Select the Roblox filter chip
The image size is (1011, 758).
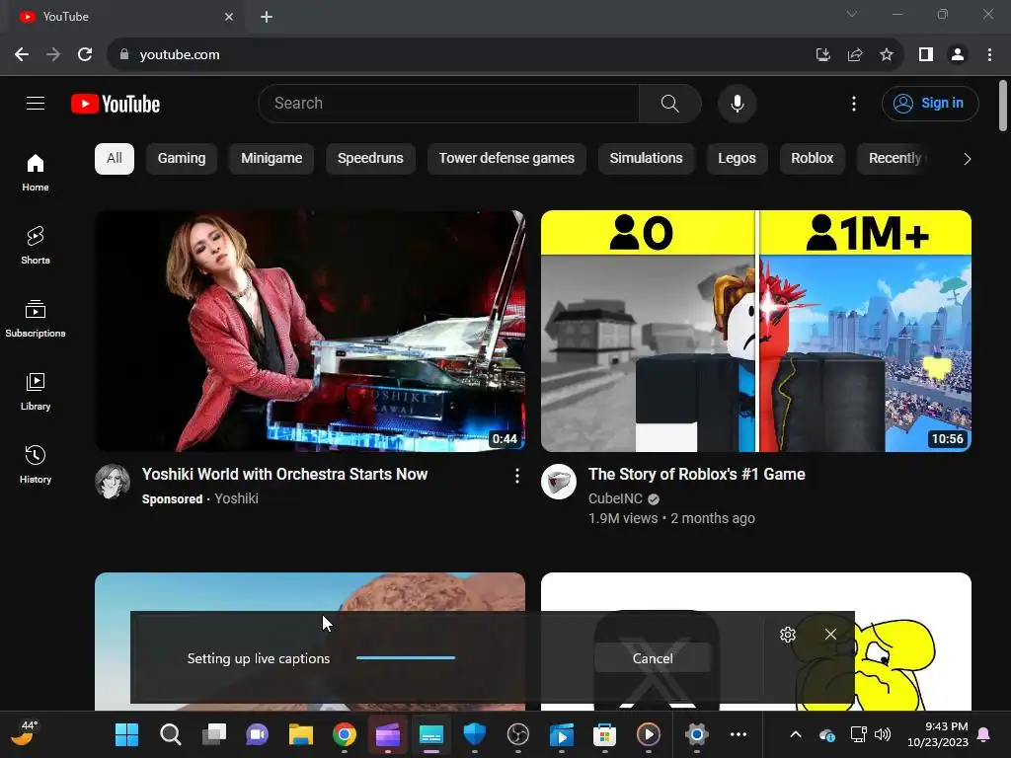pos(813,159)
